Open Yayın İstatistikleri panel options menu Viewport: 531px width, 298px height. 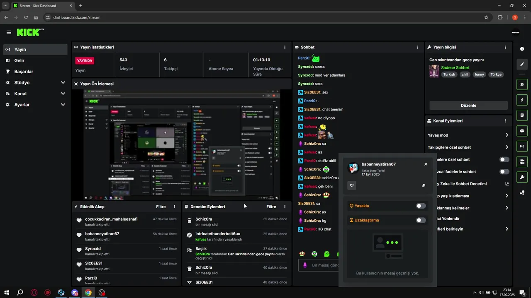(x=285, y=47)
